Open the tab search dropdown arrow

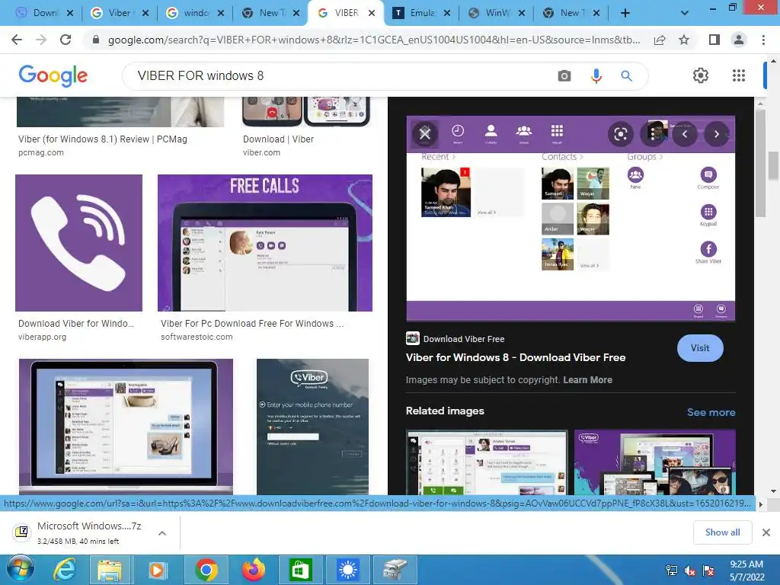click(x=685, y=14)
